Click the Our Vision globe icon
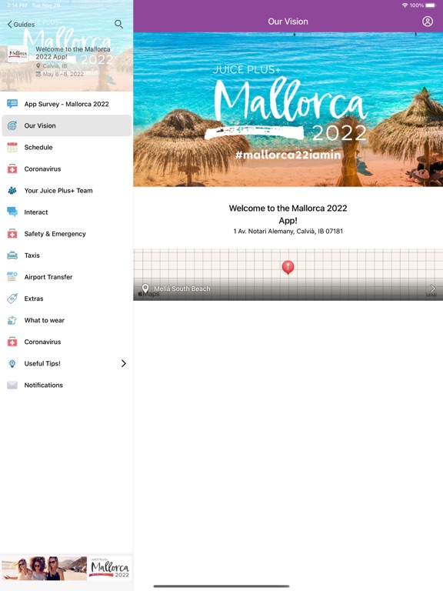 pos(12,125)
